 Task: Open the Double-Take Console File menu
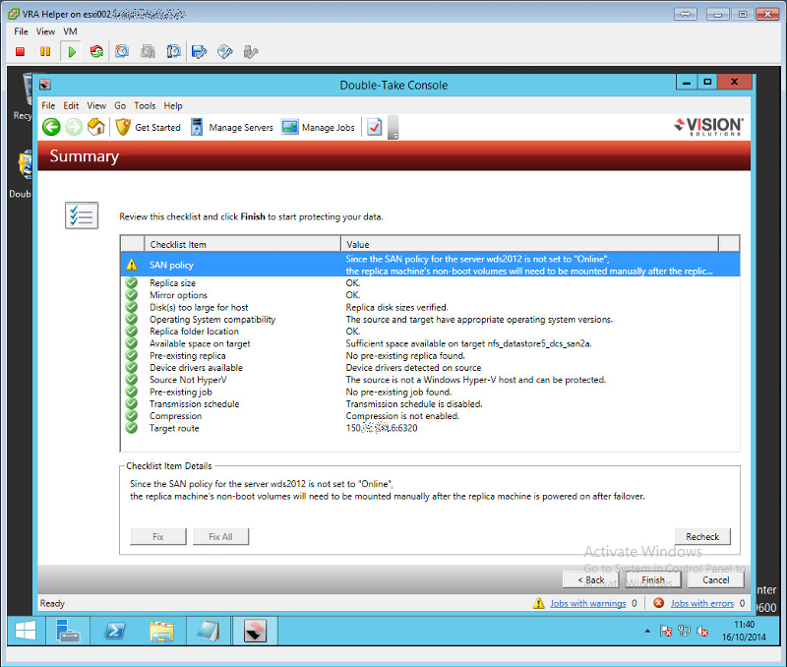click(48, 106)
